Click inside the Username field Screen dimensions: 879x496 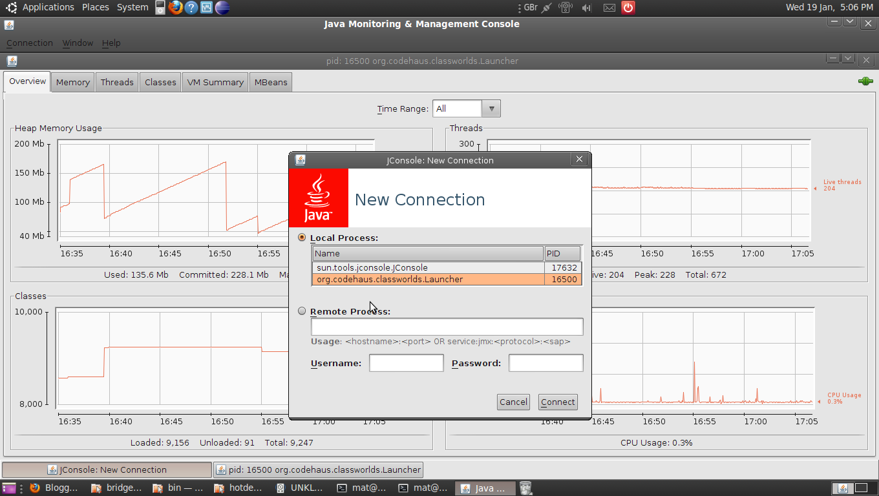pyautogui.click(x=406, y=362)
